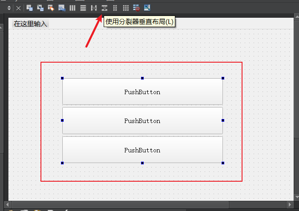Switch to Edit Buddies mode

51,8
